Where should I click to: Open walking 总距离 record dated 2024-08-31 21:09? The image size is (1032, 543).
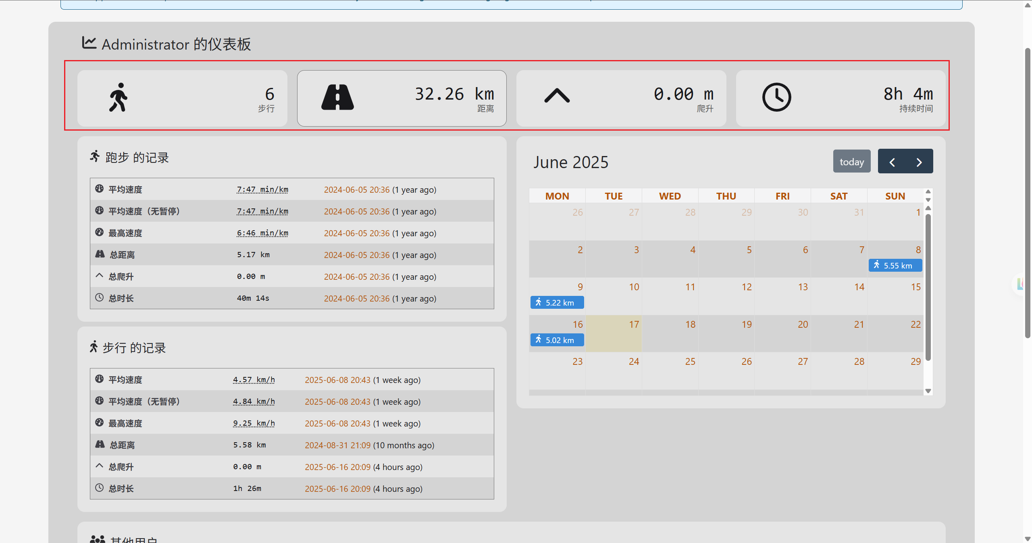point(337,445)
